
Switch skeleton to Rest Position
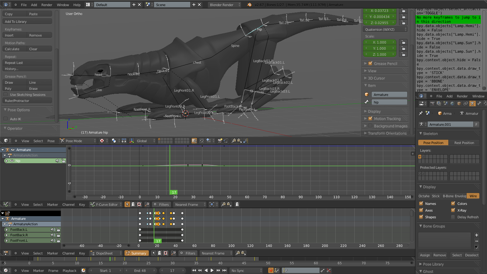point(464,143)
